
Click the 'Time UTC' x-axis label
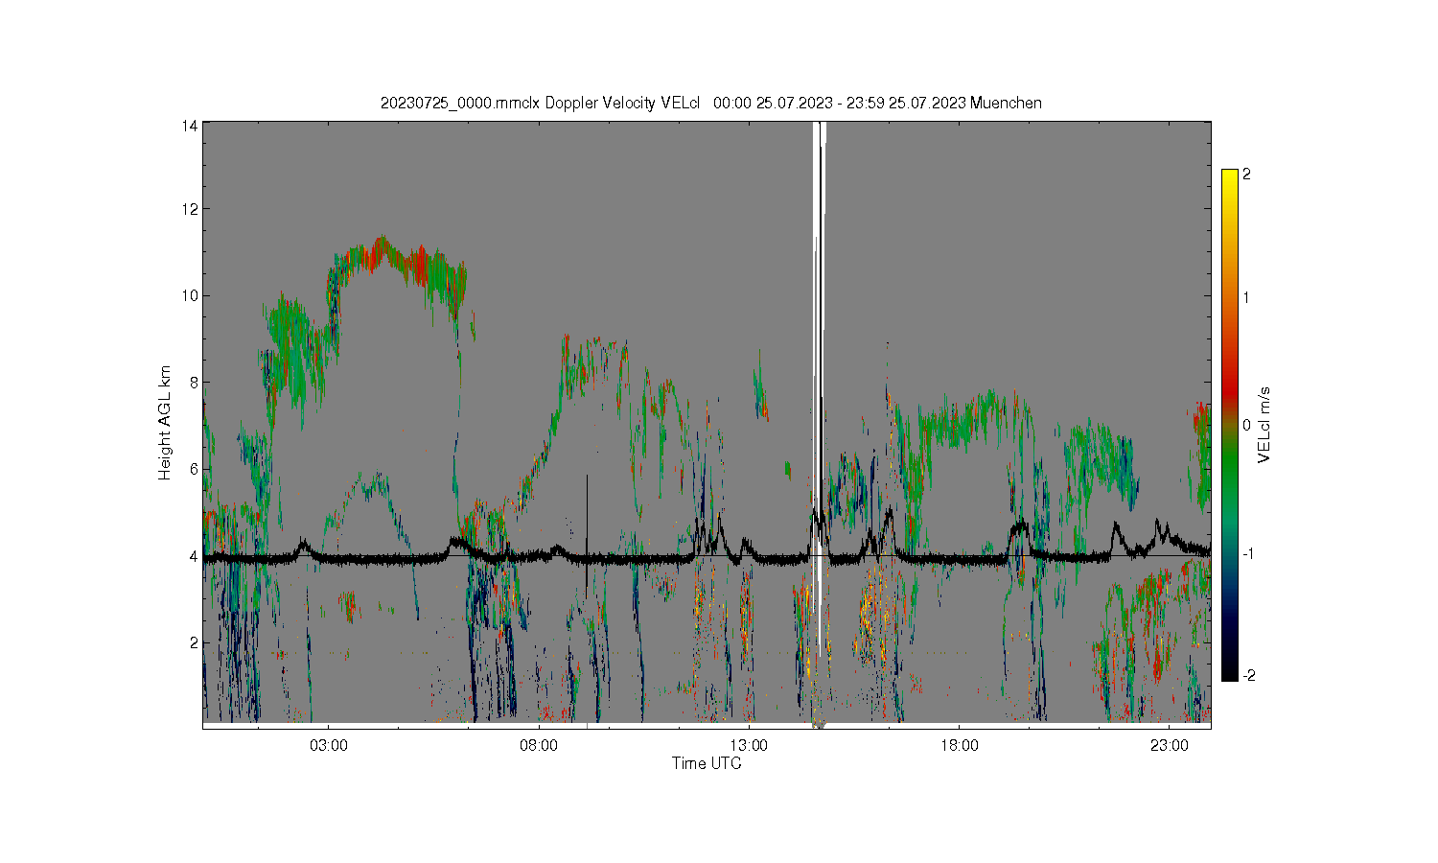(707, 763)
